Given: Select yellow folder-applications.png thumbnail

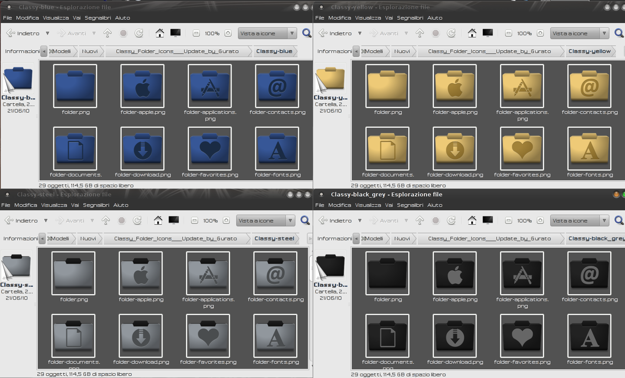Looking at the screenshot, I should point(522,86).
